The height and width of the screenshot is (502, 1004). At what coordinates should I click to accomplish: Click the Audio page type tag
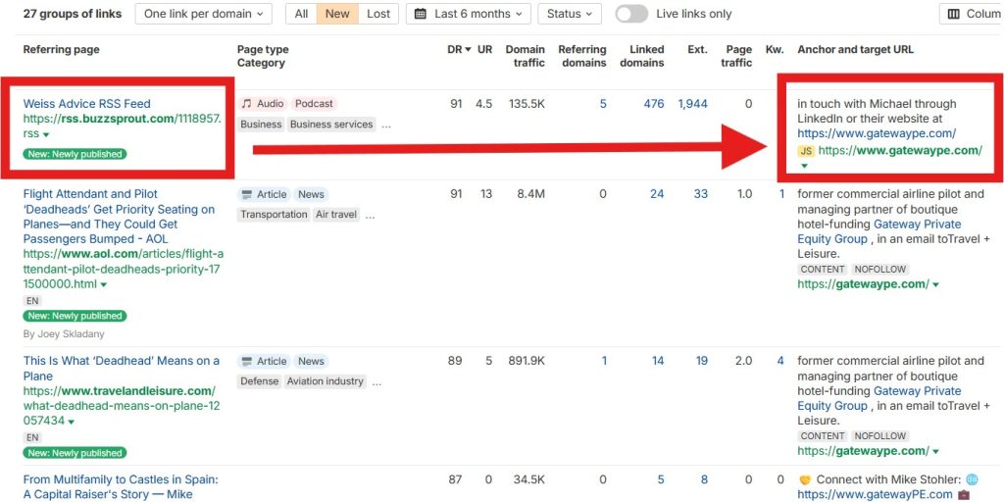point(263,104)
